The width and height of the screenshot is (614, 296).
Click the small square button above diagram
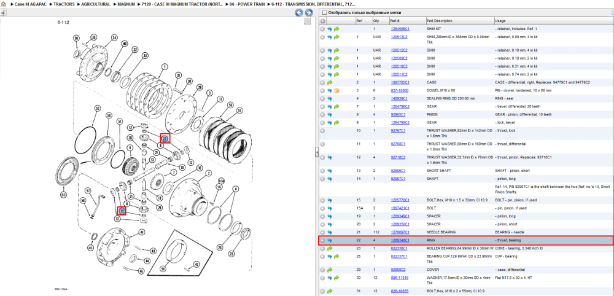(308, 21)
